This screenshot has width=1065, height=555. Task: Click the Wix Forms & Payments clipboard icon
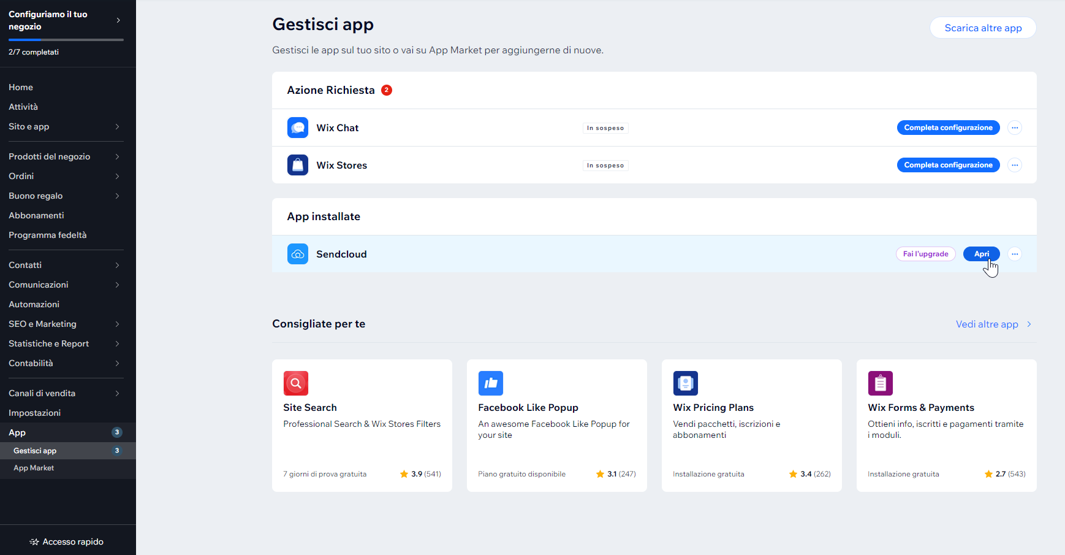point(881,383)
